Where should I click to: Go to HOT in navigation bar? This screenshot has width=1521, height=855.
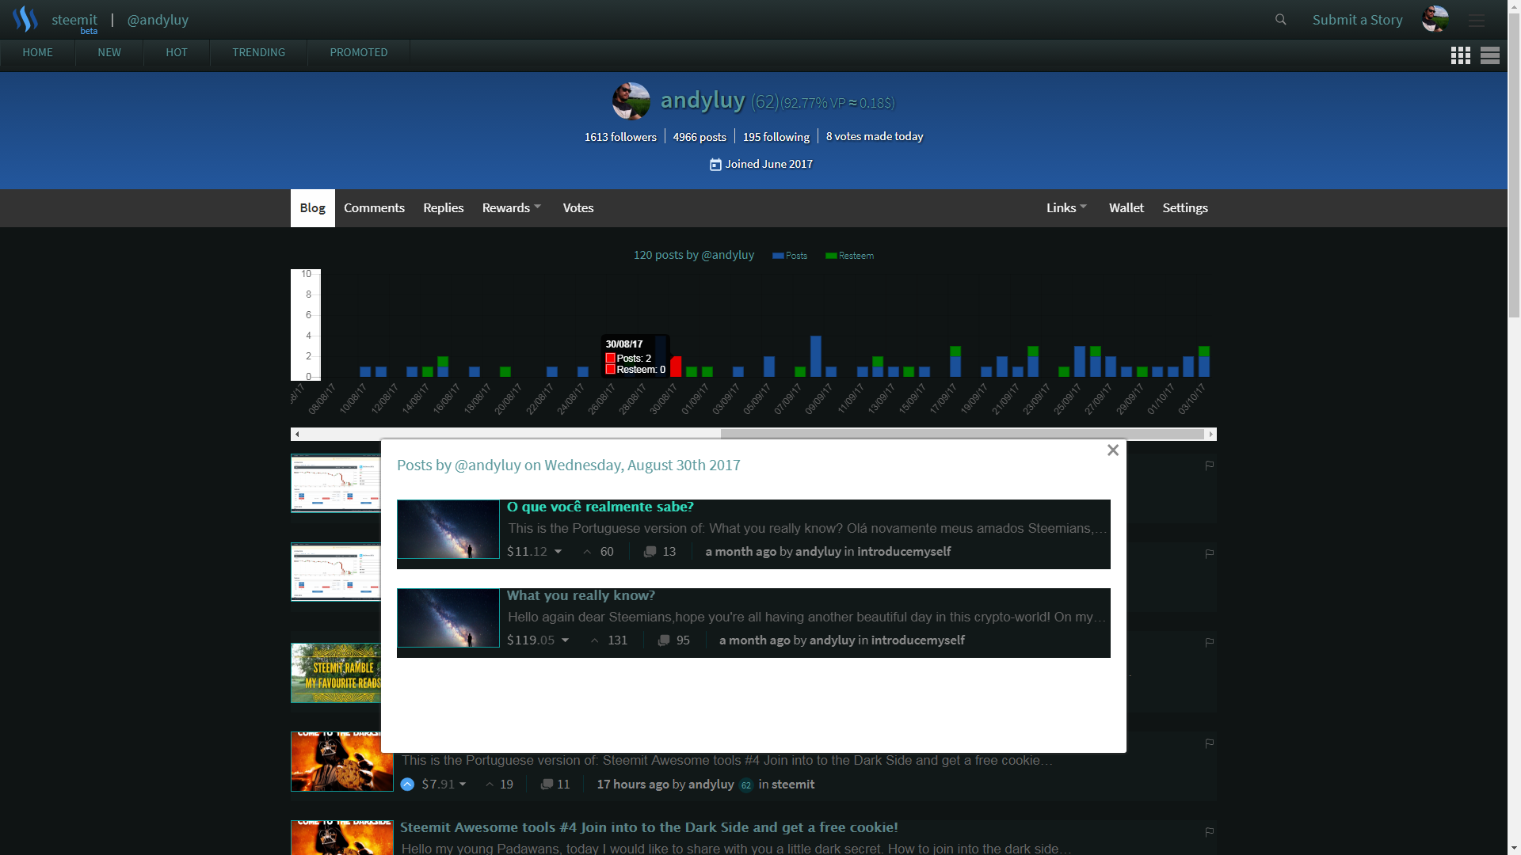177,52
